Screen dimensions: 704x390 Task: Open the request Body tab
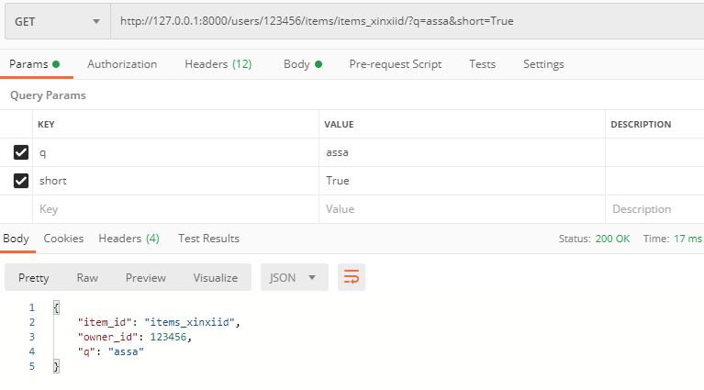tap(302, 64)
